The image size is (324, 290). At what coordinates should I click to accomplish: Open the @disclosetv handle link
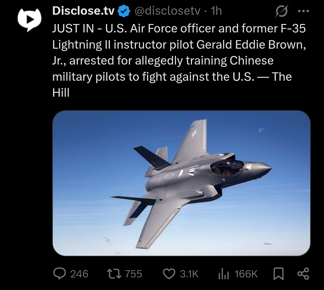pyautogui.click(x=167, y=11)
